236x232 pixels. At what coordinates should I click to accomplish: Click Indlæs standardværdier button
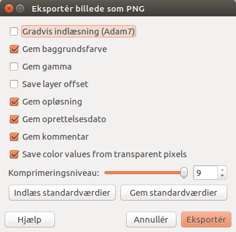click(x=62, y=193)
